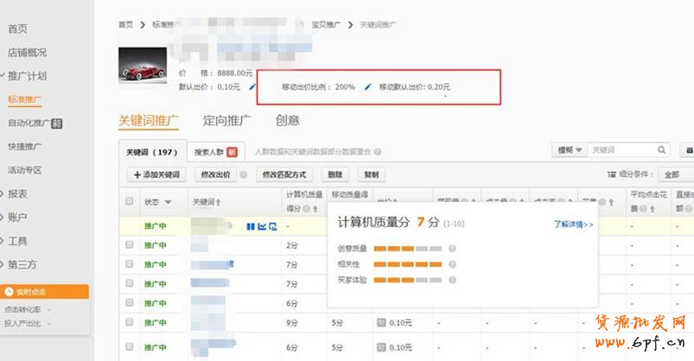Check the row with 2分 quality score
Viewport: 694px width, 361px height.
(x=130, y=245)
